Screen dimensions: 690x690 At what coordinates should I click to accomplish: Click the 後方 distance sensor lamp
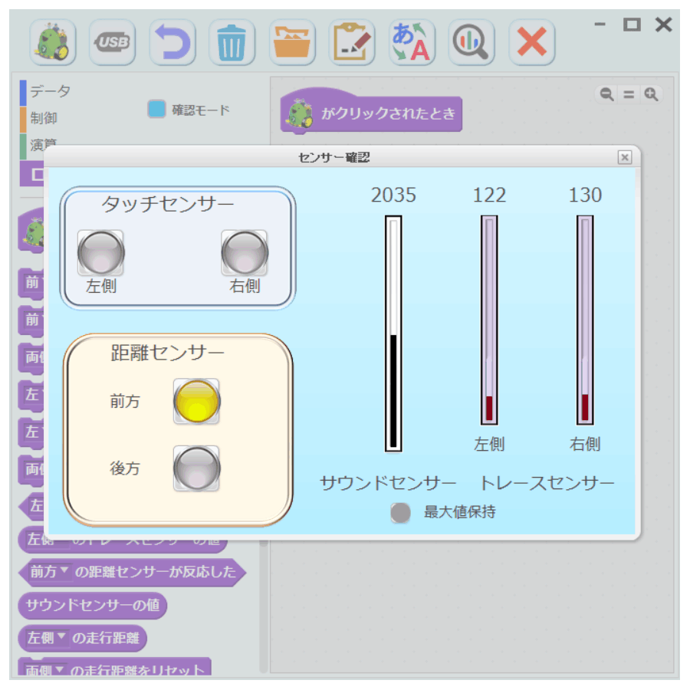(197, 468)
